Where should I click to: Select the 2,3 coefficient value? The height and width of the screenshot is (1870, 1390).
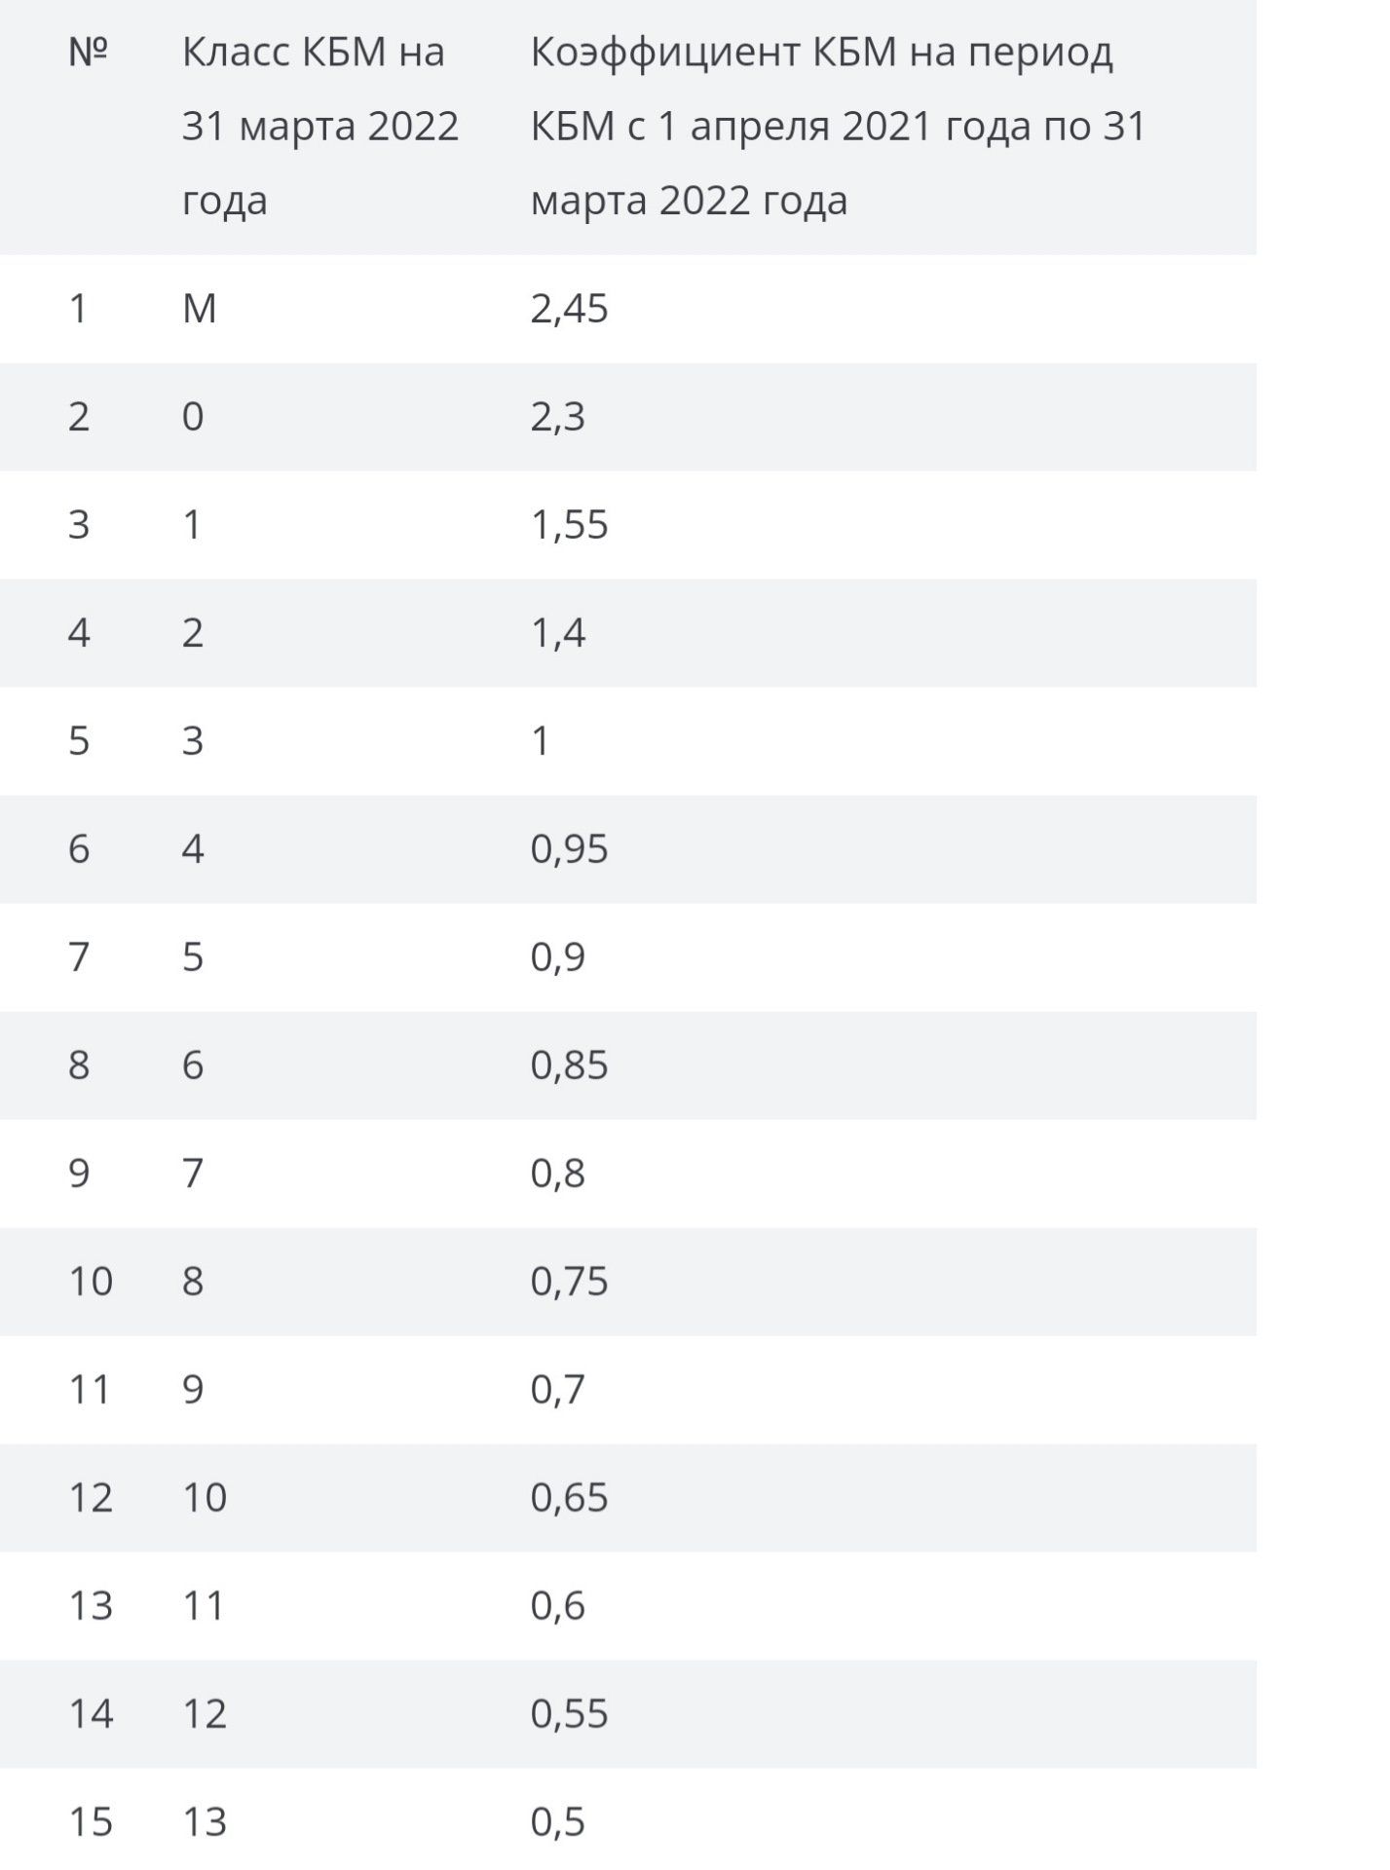tap(557, 417)
